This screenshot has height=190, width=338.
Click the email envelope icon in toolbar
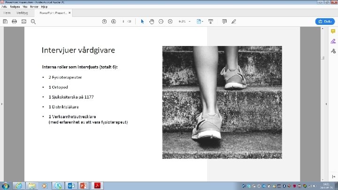[x=23, y=22]
